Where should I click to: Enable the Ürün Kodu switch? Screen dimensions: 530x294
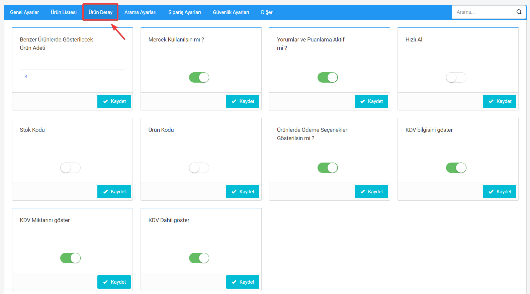coord(199,168)
